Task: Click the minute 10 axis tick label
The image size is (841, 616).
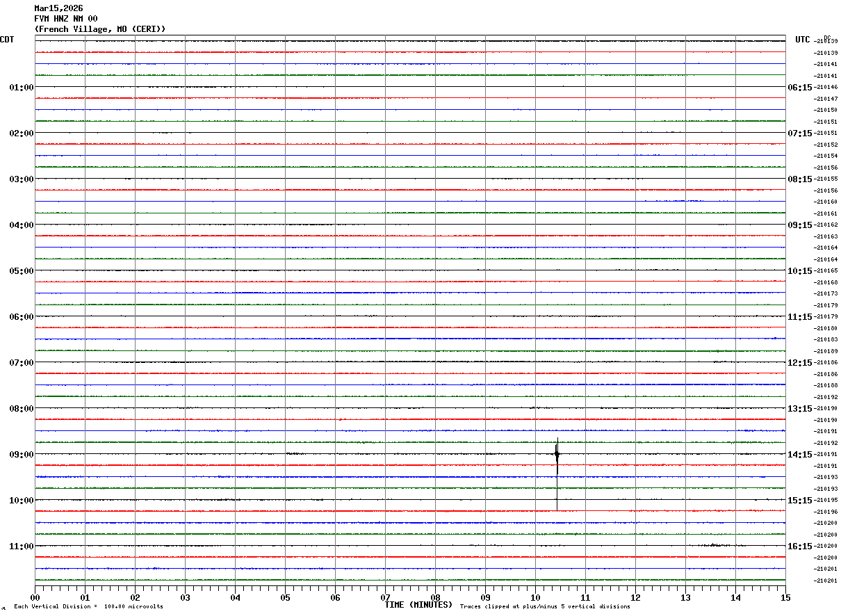Action: point(535,597)
